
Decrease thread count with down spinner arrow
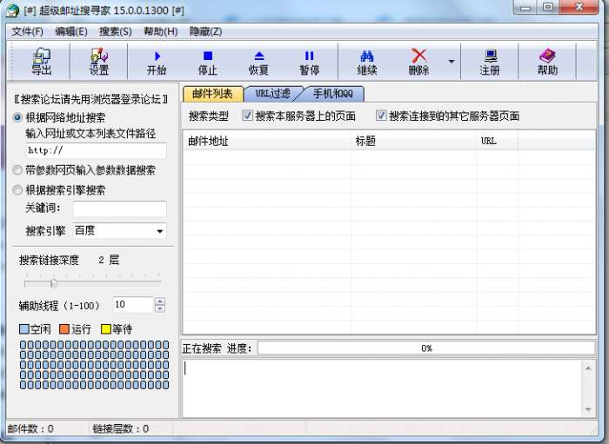(159, 308)
